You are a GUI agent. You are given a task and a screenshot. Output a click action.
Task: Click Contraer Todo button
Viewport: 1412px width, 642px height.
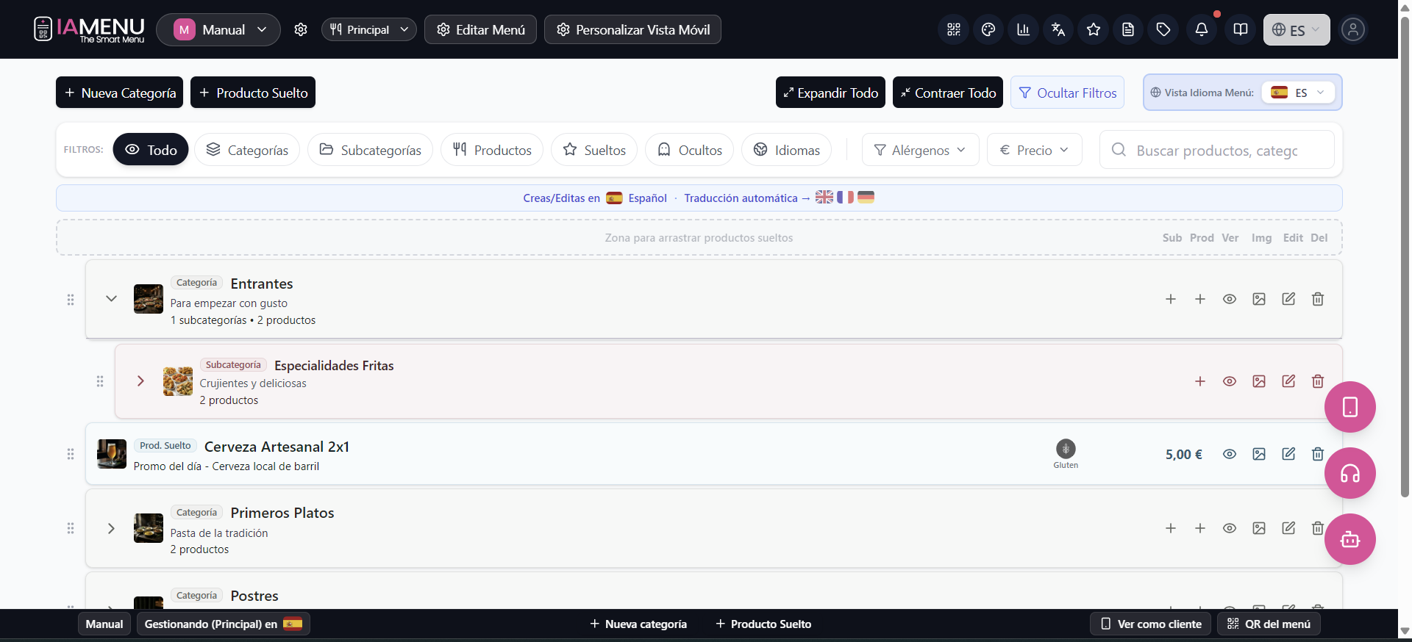point(947,93)
